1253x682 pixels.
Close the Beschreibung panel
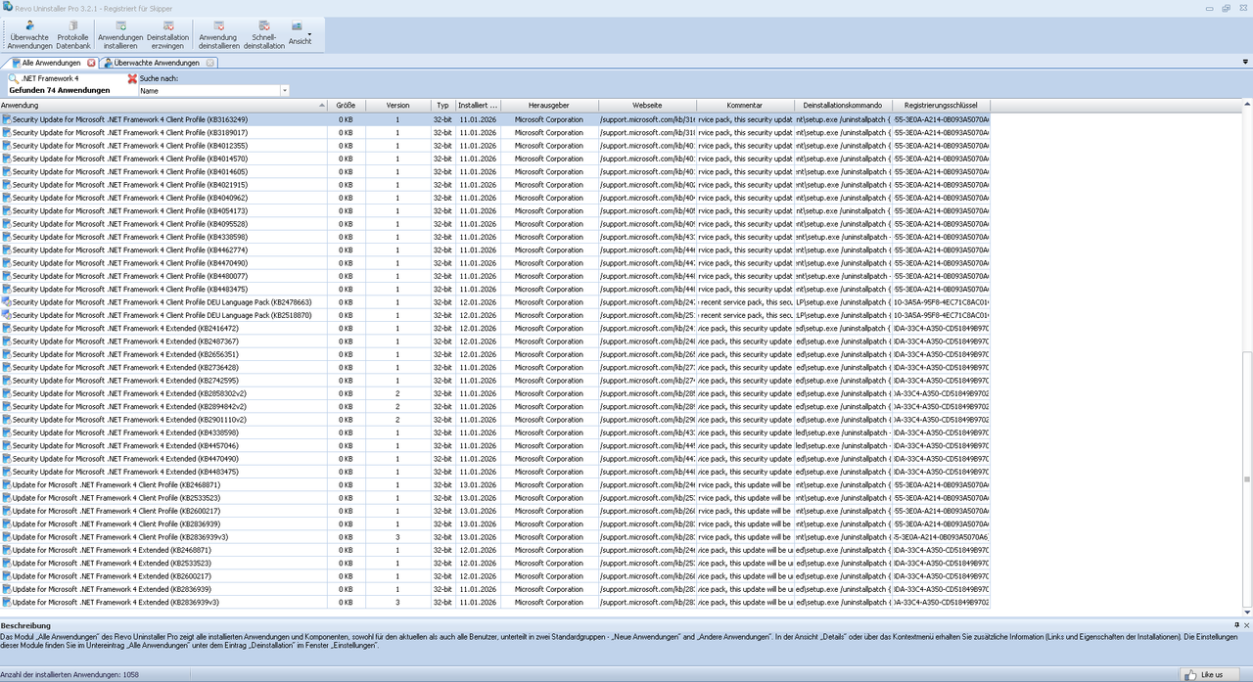click(1246, 624)
